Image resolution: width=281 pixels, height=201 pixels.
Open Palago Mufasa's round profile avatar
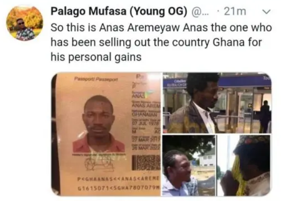click(x=25, y=23)
